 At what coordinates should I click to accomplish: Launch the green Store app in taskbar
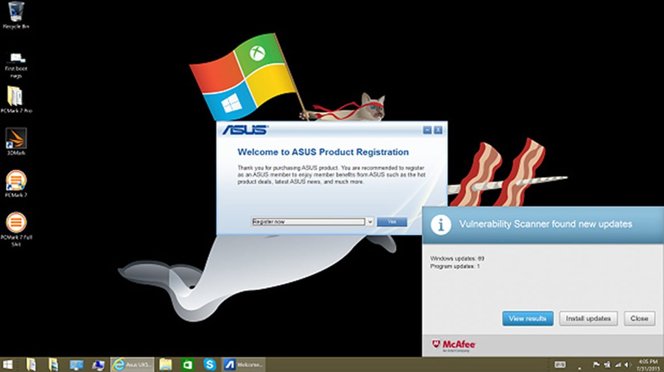pyautogui.click(x=187, y=365)
